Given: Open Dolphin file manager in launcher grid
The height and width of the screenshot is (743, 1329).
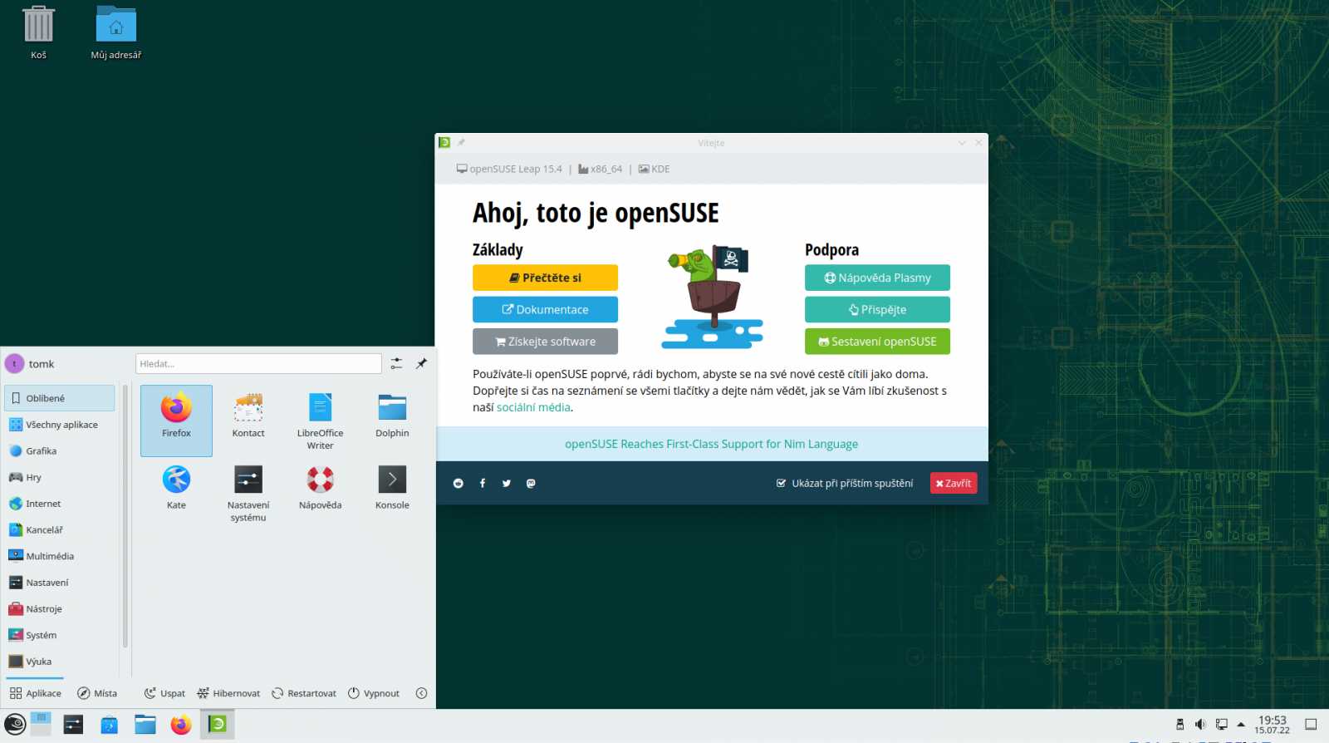Looking at the screenshot, I should click(392, 416).
